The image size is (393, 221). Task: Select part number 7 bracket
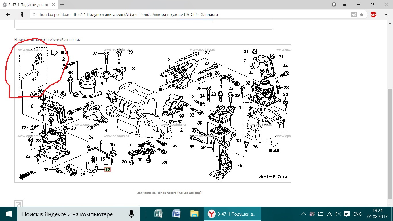pos(245,61)
